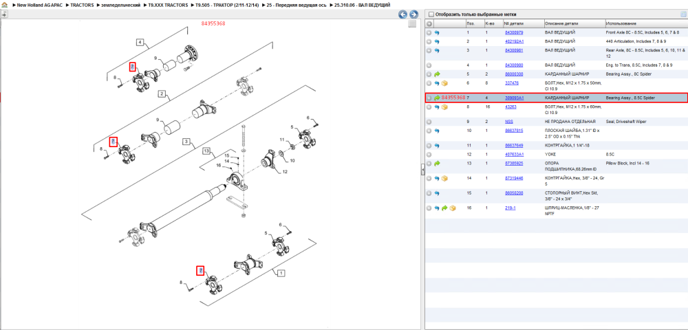Click plus icon for part 84300981
The width and height of the screenshot is (688, 330).
click(429, 50)
